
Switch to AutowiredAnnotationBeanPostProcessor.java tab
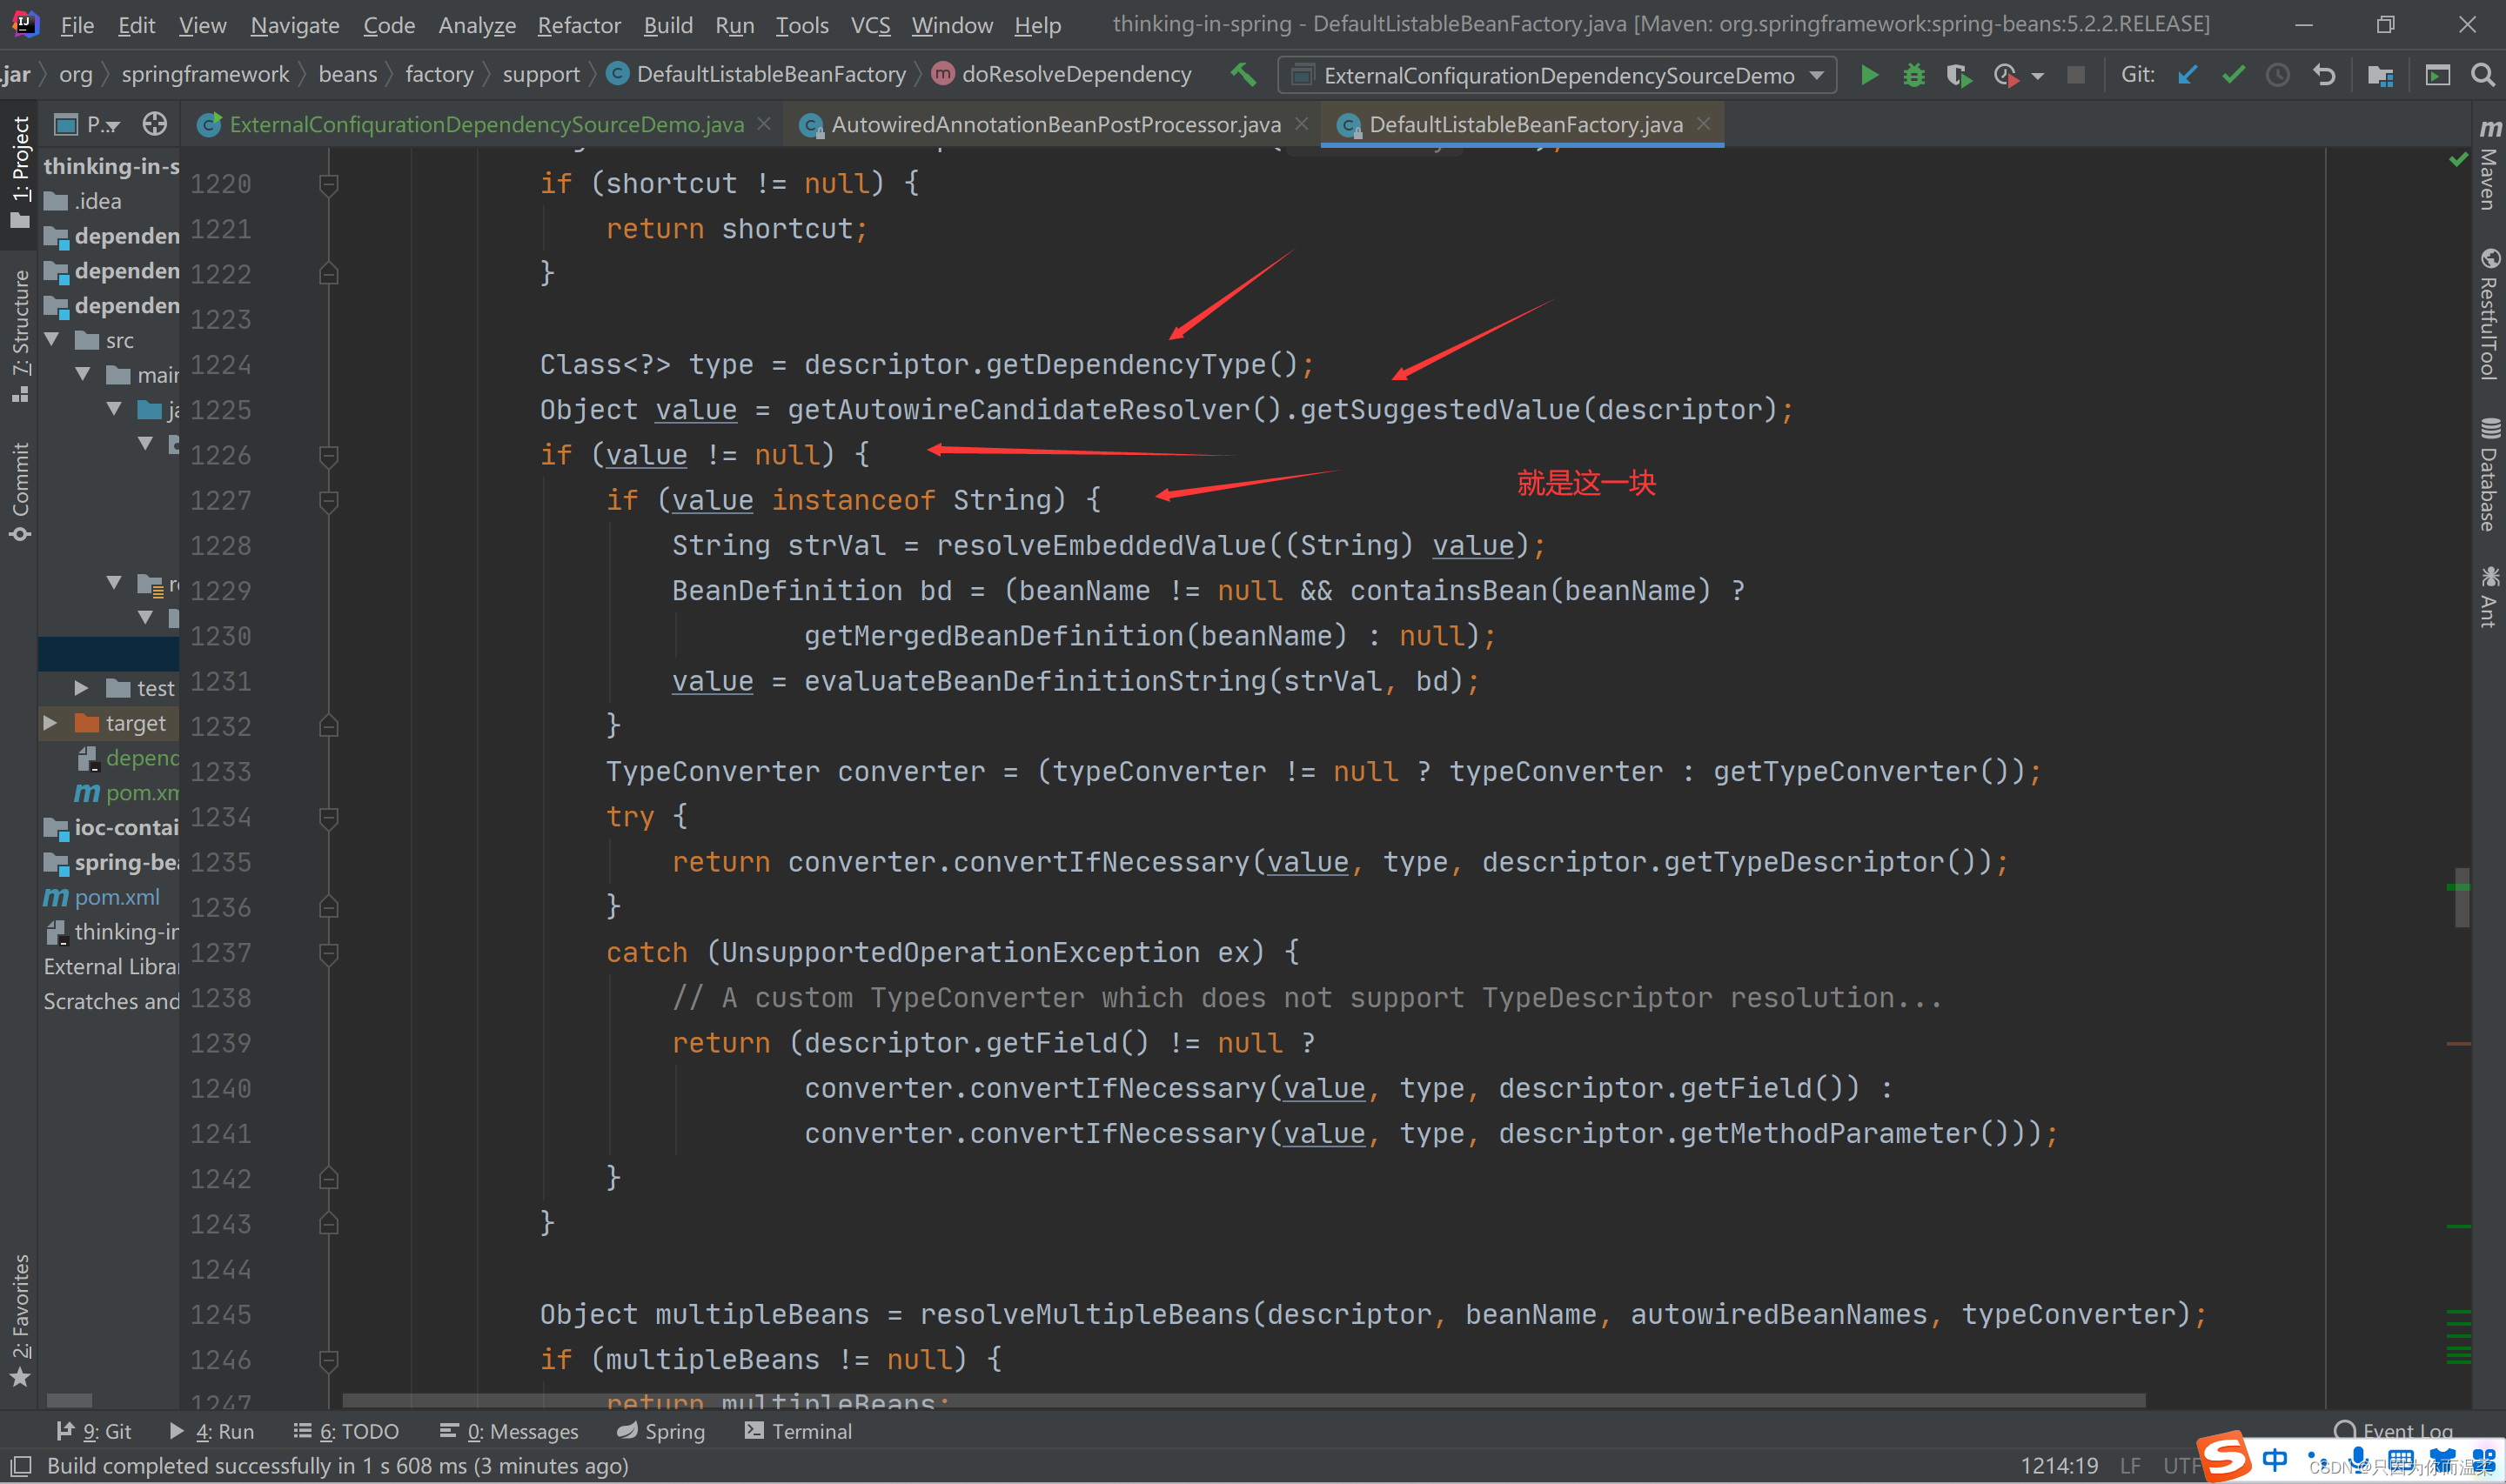coord(1055,124)
